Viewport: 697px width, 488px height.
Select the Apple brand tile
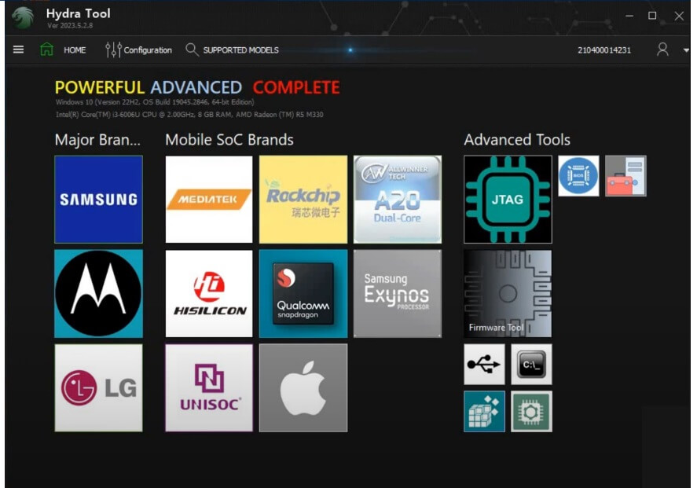303,387
